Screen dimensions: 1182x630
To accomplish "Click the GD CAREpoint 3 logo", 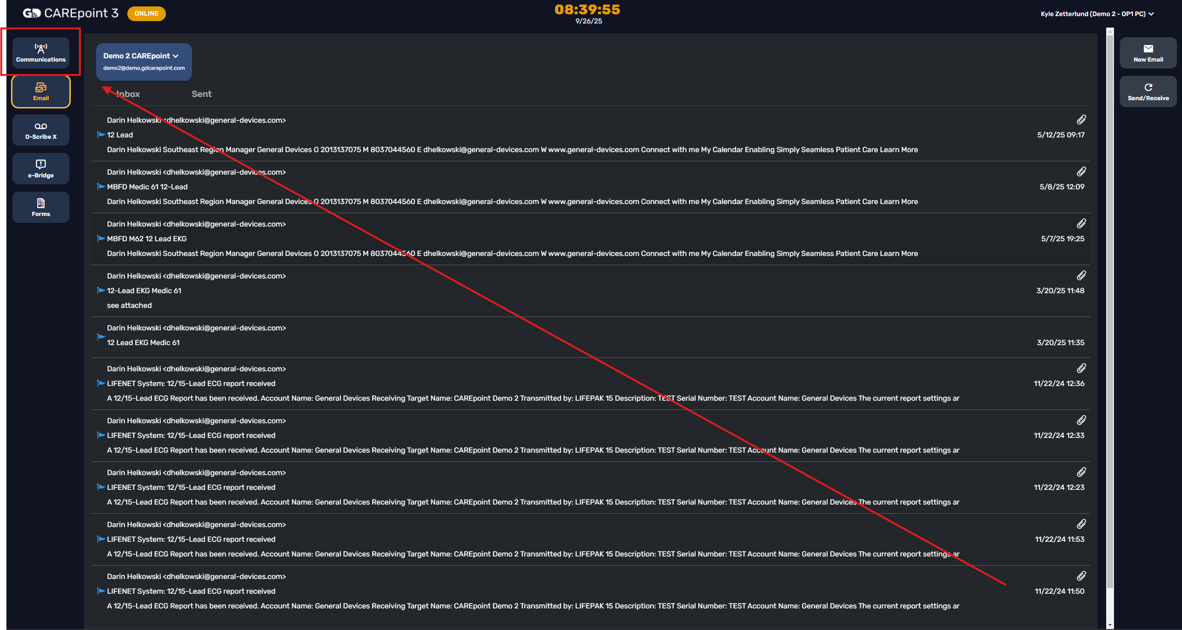I will (x=70, y=13).
